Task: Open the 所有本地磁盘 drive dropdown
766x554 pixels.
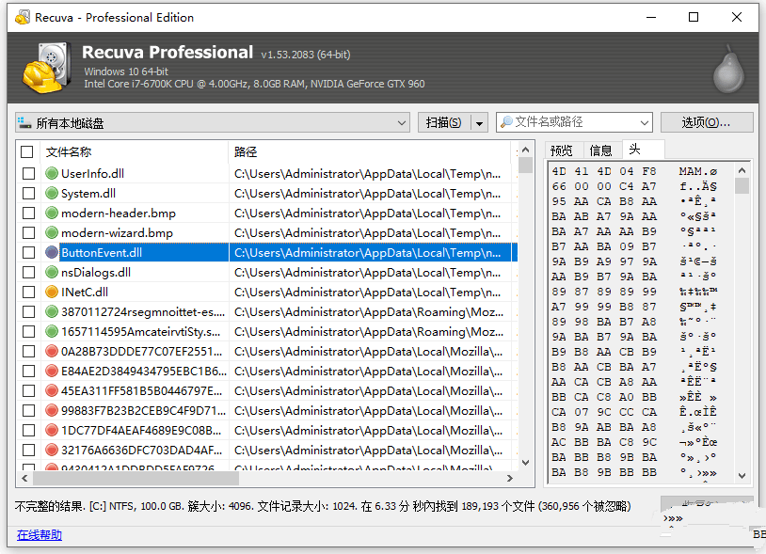Action: [x=213, y=122]
